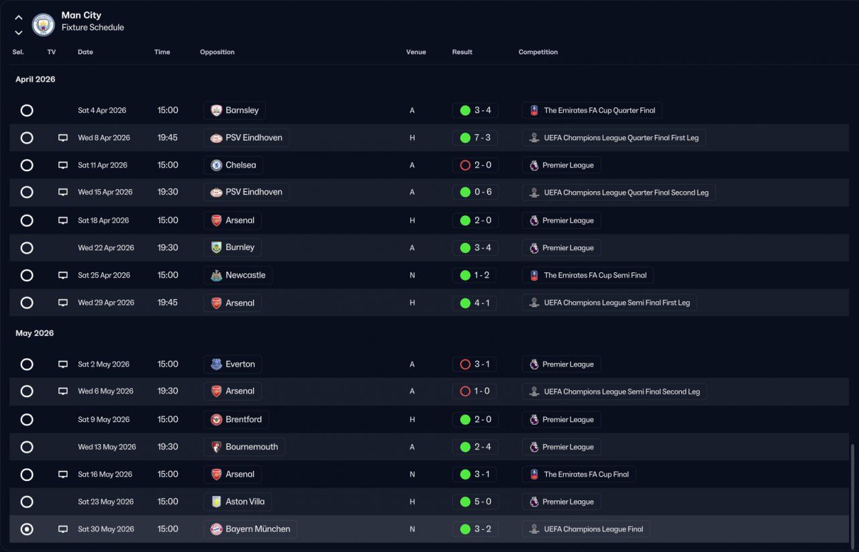
Task: Click the selected radio button for Bayern München
Action: tap(27, 529)
